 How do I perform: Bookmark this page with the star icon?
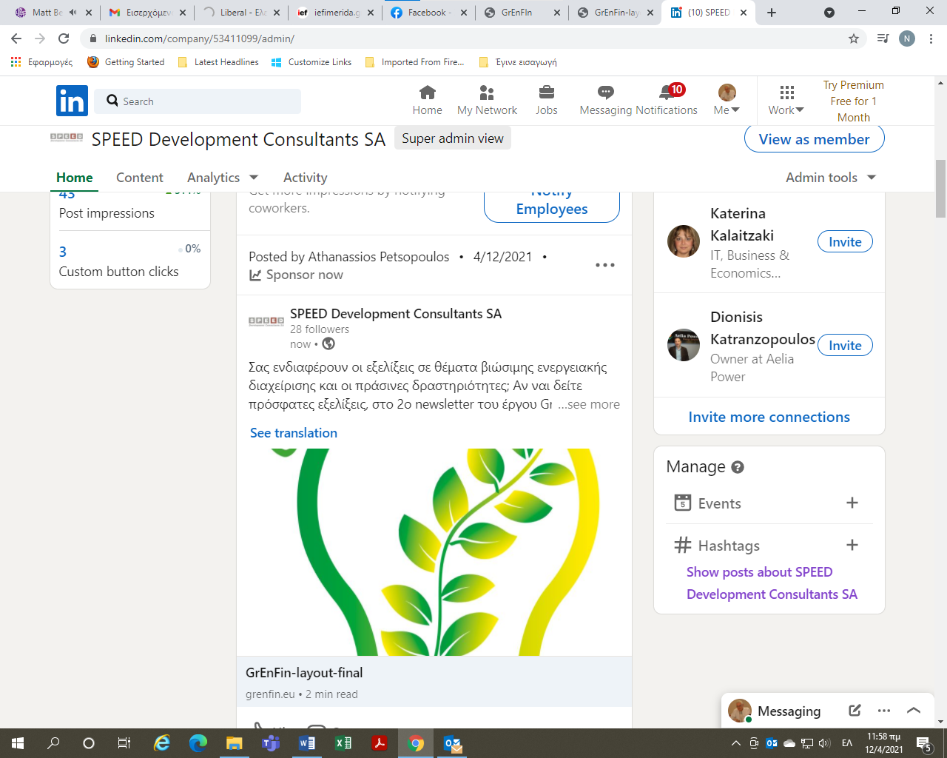[x=854, y=38]
